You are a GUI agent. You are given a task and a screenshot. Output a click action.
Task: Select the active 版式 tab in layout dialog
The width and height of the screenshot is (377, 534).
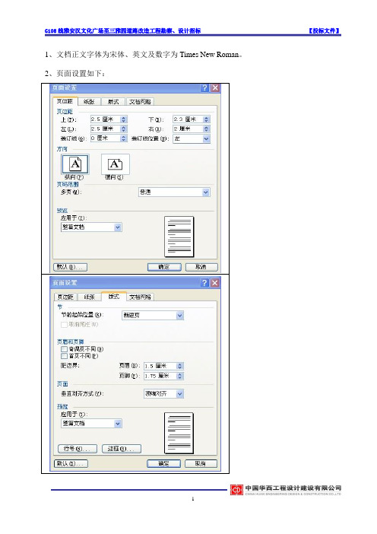click(x=114, y=297)
